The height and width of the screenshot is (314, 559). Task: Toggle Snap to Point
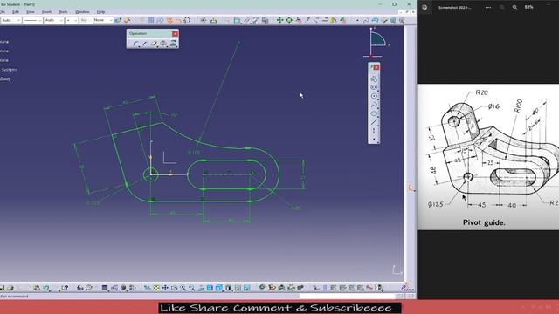click(x=160, y=20)
